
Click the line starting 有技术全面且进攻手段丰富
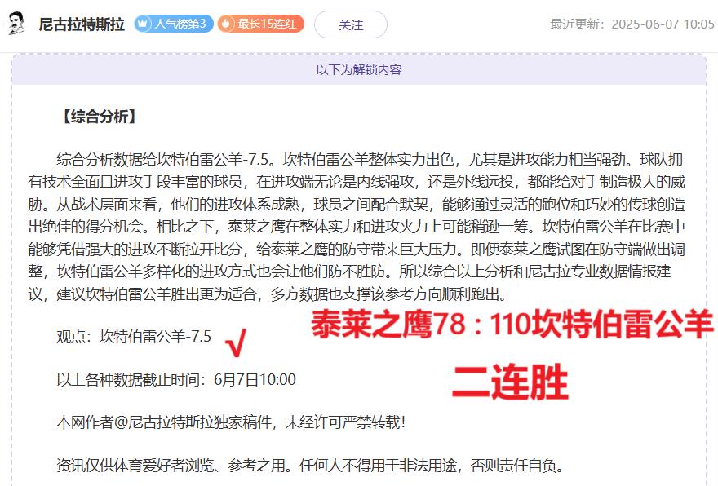tap(357, 182)
